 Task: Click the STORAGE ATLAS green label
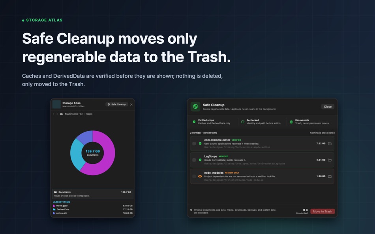pyautogui.click(x=44, y=20)
